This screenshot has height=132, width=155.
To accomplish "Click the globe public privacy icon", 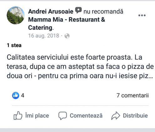I will [x=67, y=36].
